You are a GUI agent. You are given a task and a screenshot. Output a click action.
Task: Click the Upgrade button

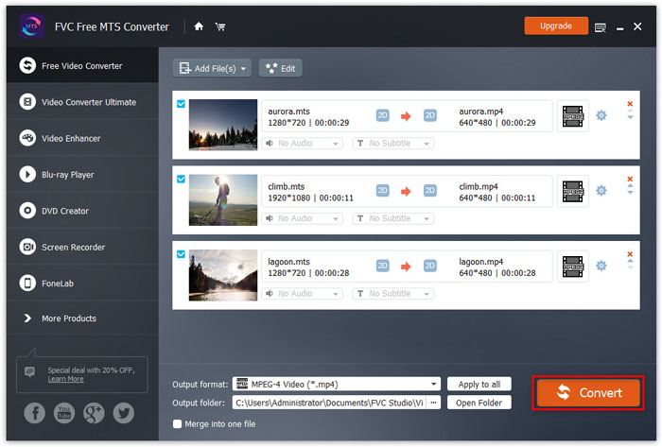tap(556, 26)
